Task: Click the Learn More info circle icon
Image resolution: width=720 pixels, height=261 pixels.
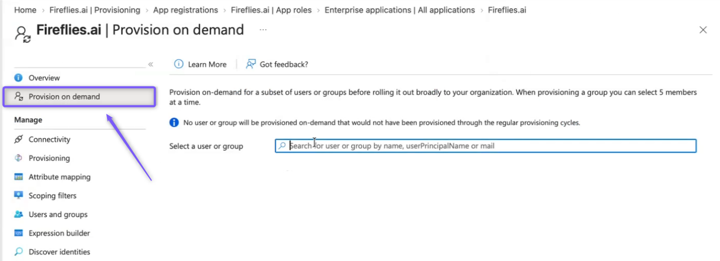Action: coord(179,64)
